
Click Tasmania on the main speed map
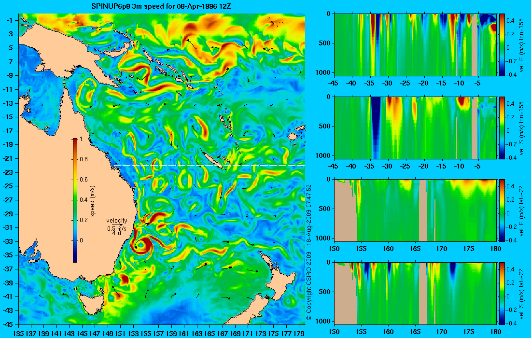[x=91, y=303]
